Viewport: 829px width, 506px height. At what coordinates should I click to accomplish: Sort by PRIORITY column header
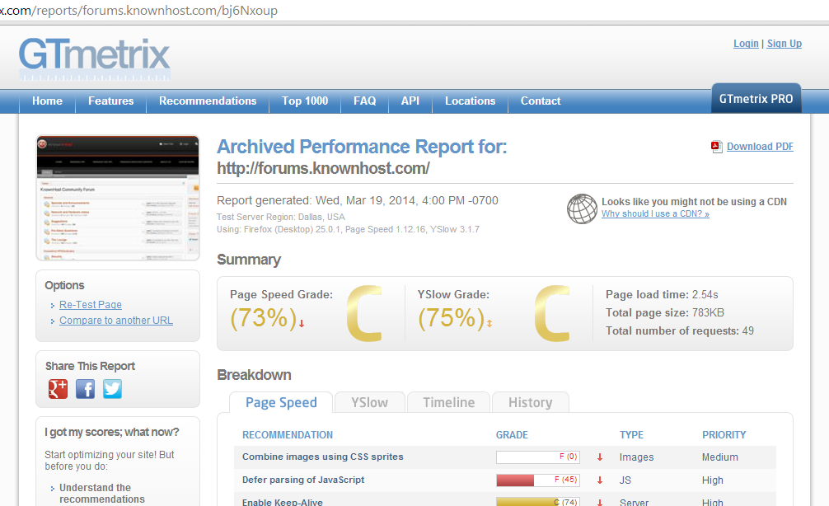(x=724, y=434)
